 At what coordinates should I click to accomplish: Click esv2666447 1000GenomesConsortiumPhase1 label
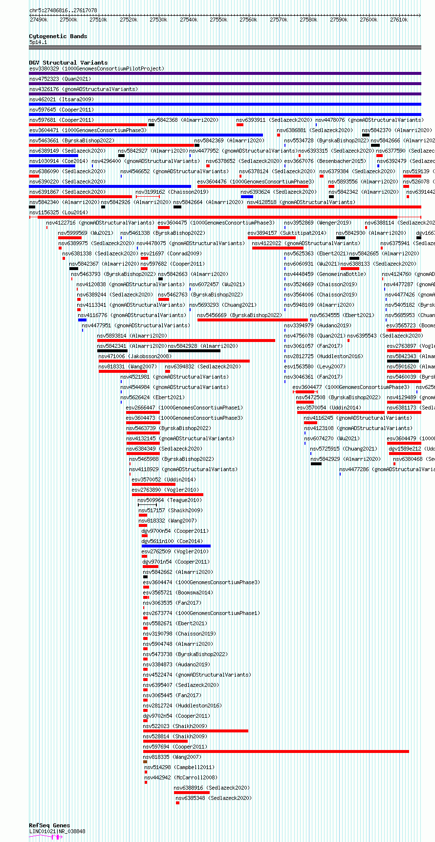point(185,408)
